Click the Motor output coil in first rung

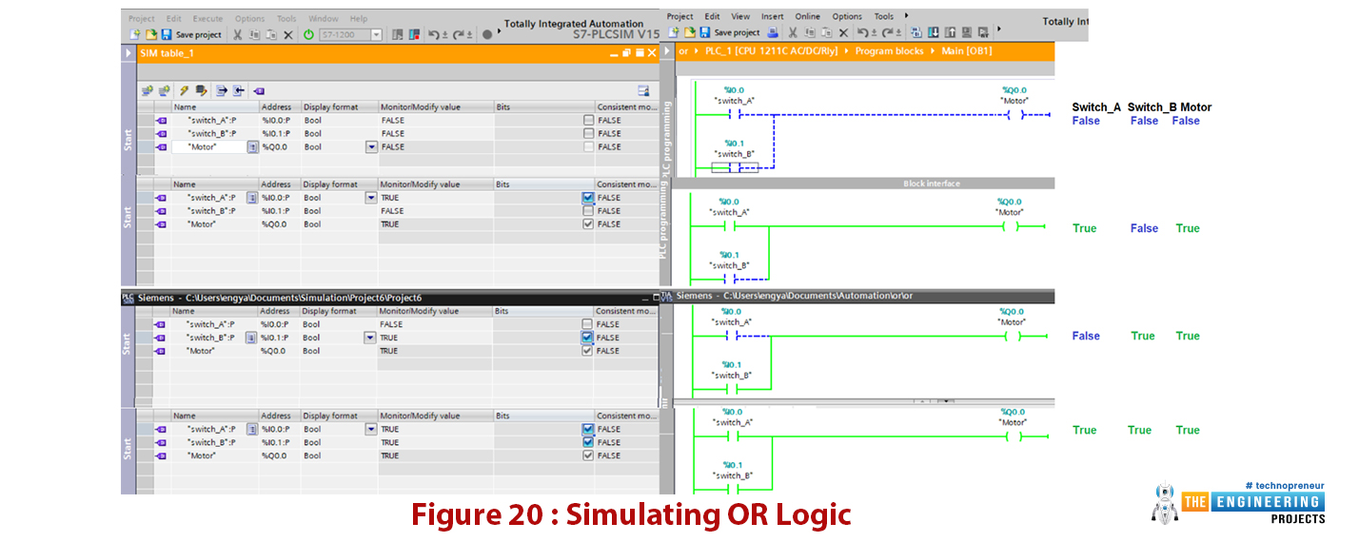[x=1015, y=115]
